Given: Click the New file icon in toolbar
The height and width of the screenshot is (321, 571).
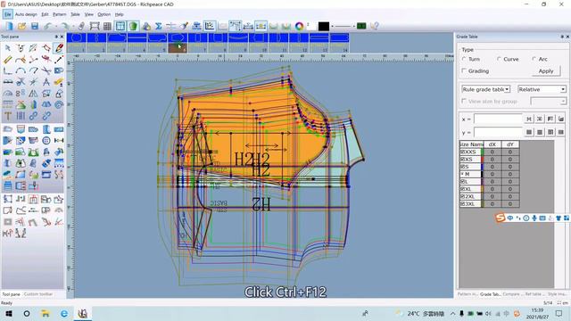Looking at the screenshot, I should [9, 26].
